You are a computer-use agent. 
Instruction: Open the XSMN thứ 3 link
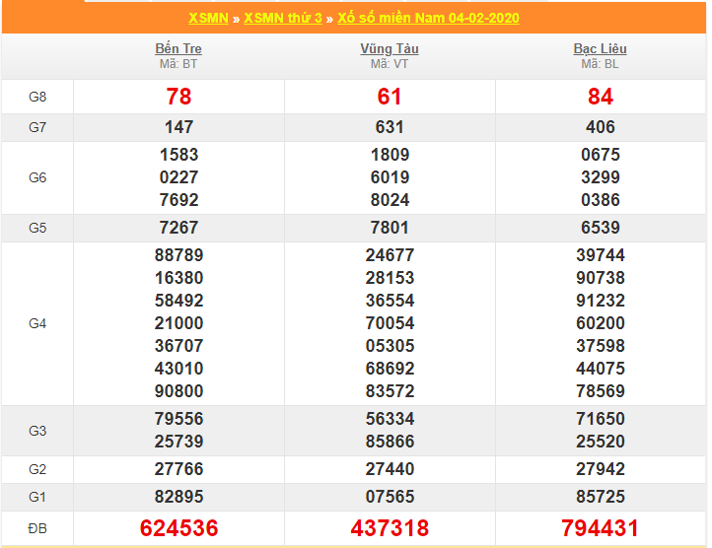(x=282, y=18)
